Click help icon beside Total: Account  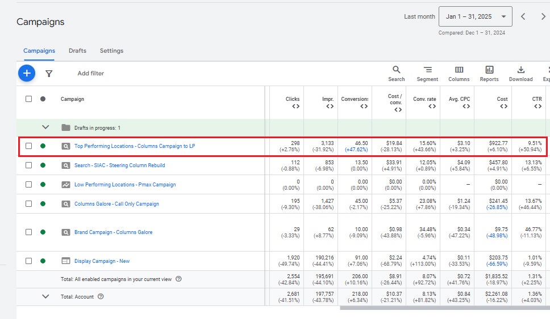pos(101,296)
